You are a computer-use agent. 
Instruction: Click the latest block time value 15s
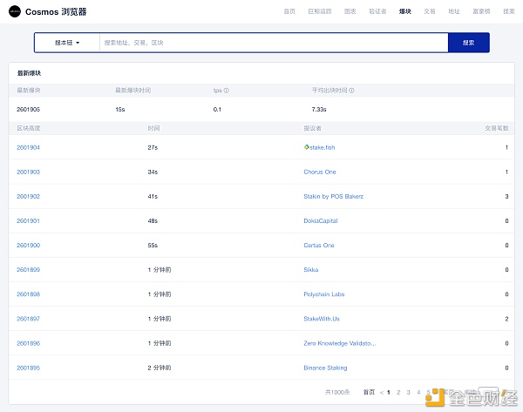(x=120, y=110)
